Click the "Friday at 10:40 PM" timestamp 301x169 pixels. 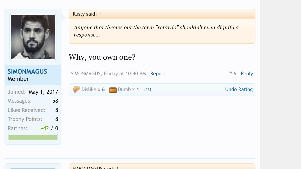[125, 74]
